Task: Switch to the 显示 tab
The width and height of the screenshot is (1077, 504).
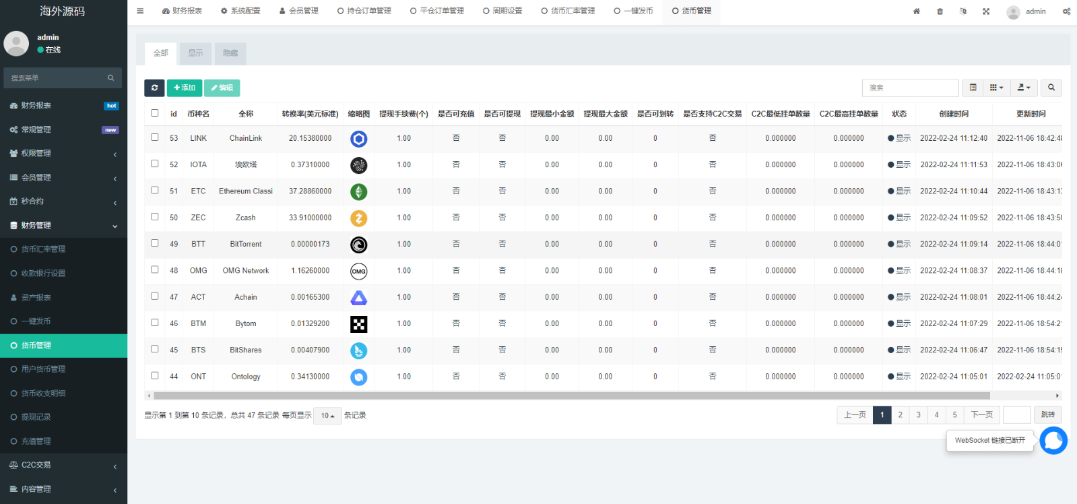Action: click(x=195, y=53)
